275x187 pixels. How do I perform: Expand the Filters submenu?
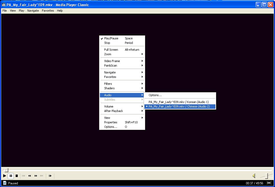pyautogui.click(x=122, y=84)
